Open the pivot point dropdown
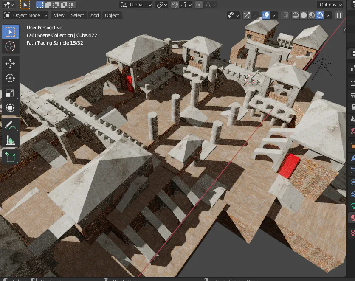The image size is (355, 281). (x=162, y=5)
